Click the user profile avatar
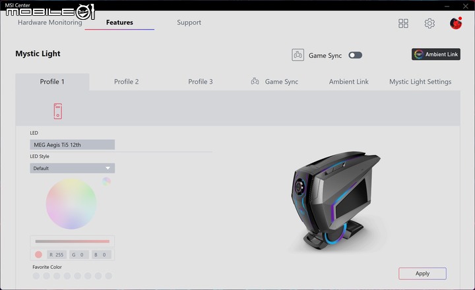This screenshot has height=290, width=475. pyautogui.click(x=456, y=23)
